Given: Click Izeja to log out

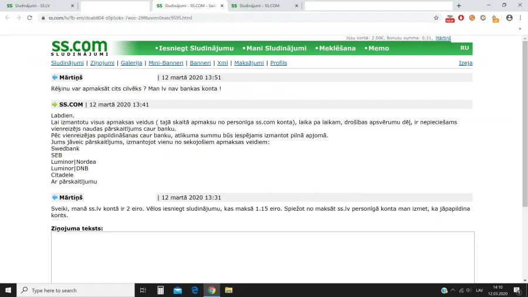Looking at the screenshot, I should pyautogui.click(x=465, y=63).
